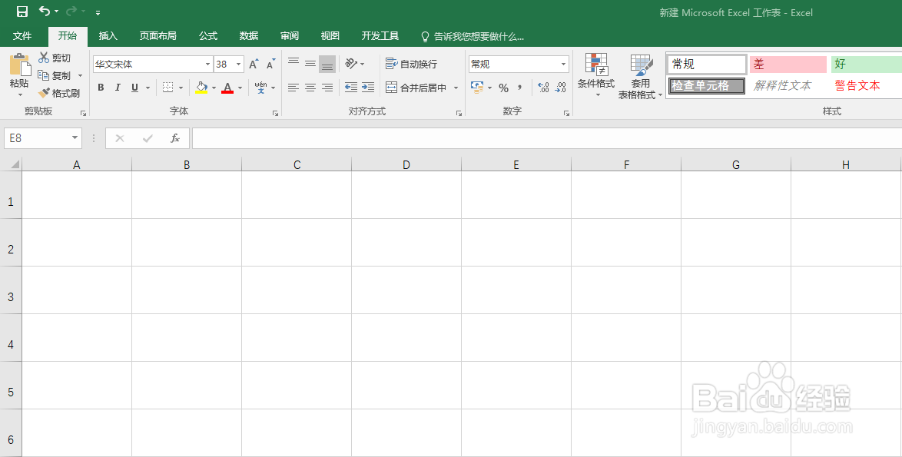Click the Insert Function (fx) icon
The height and width of the screenshot is (457, 902).
pyautogui.click(x=174, y=138)
